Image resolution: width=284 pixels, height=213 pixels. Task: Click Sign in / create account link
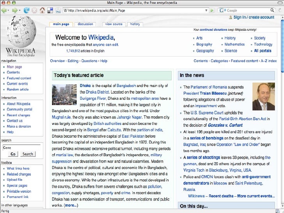pyautogui.click(x=254, y=18)
